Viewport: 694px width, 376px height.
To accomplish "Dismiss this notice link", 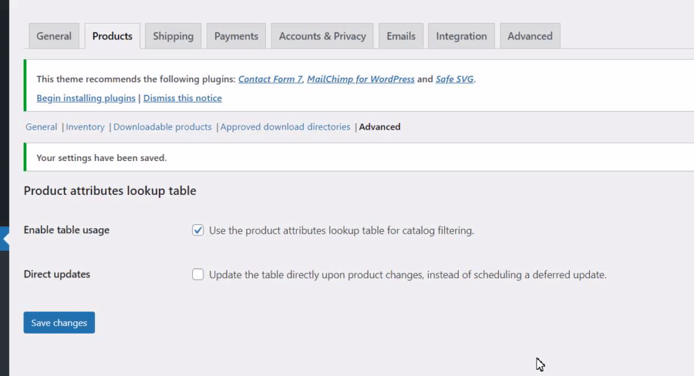I will tap(183, 99).
